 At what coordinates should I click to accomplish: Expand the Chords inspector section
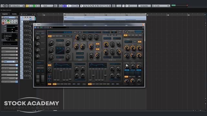pyautogui.click(x=10, y=52)
